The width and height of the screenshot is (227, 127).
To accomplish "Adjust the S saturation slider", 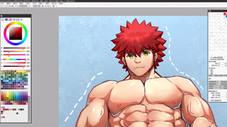I will pyautogui.click(x=15, y=63).
